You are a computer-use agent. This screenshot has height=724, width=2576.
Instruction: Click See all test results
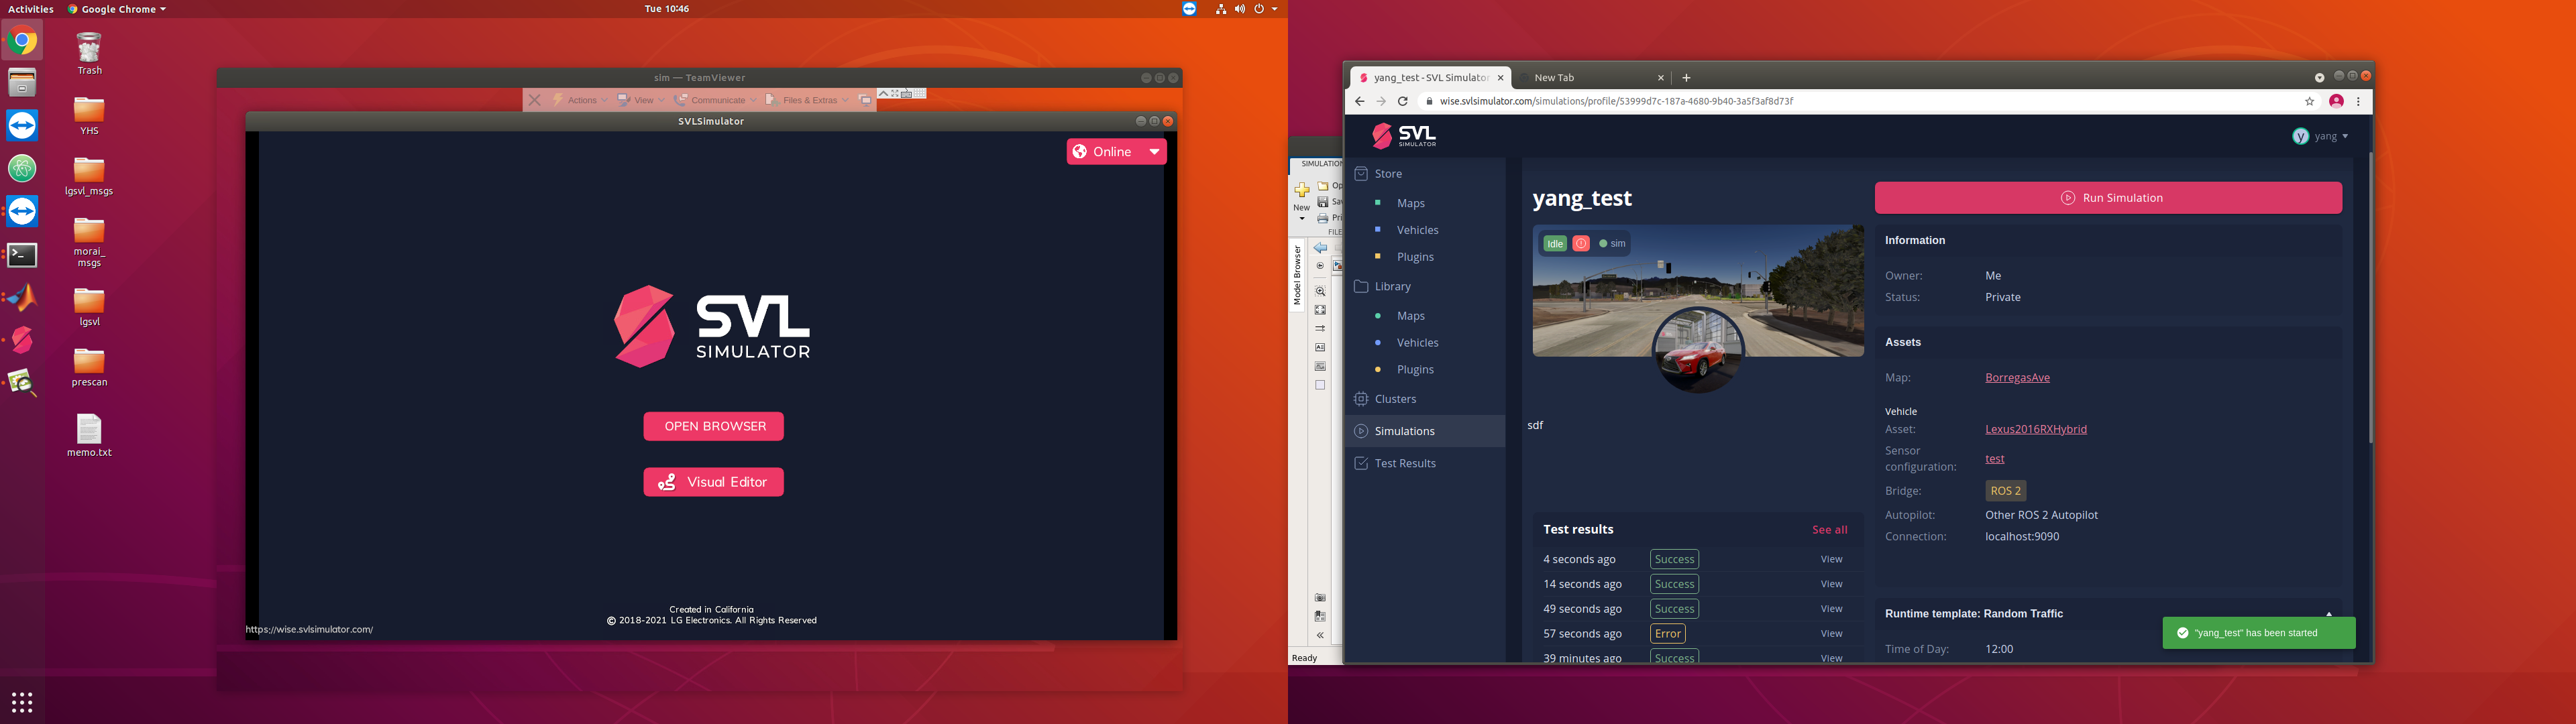(x=1829, y=530)
